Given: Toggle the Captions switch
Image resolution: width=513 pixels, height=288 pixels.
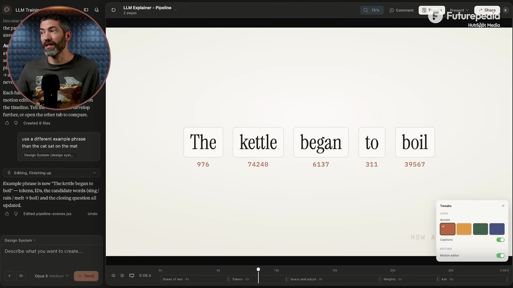Looking at the screenshot, I should (500, 240).
